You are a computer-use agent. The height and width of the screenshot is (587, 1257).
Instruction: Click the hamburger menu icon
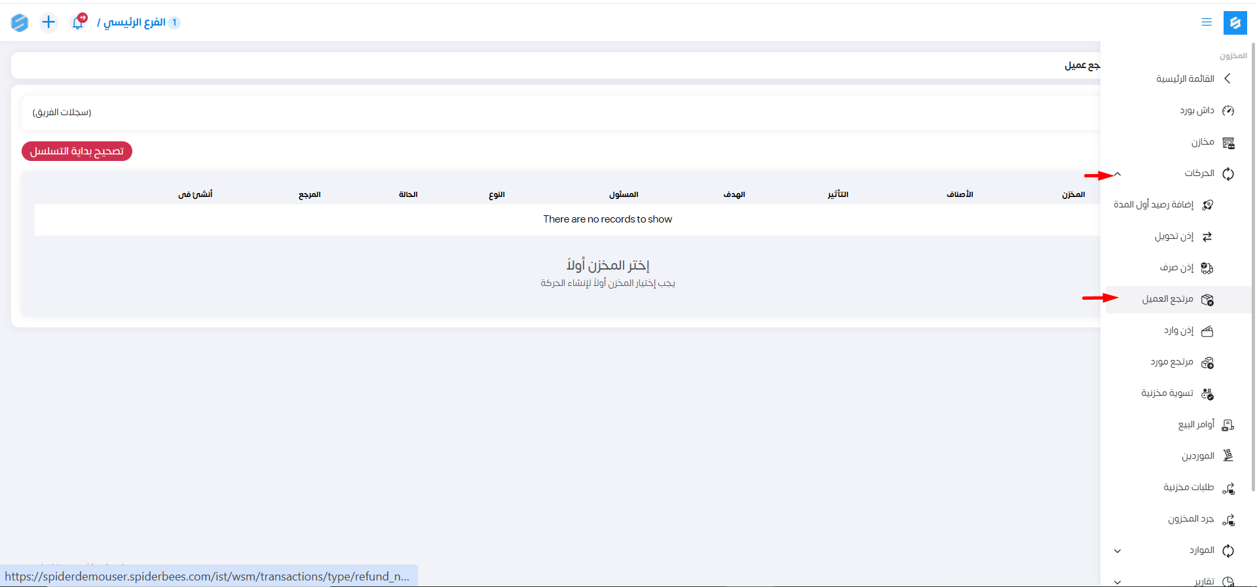tap(1207, 22)
